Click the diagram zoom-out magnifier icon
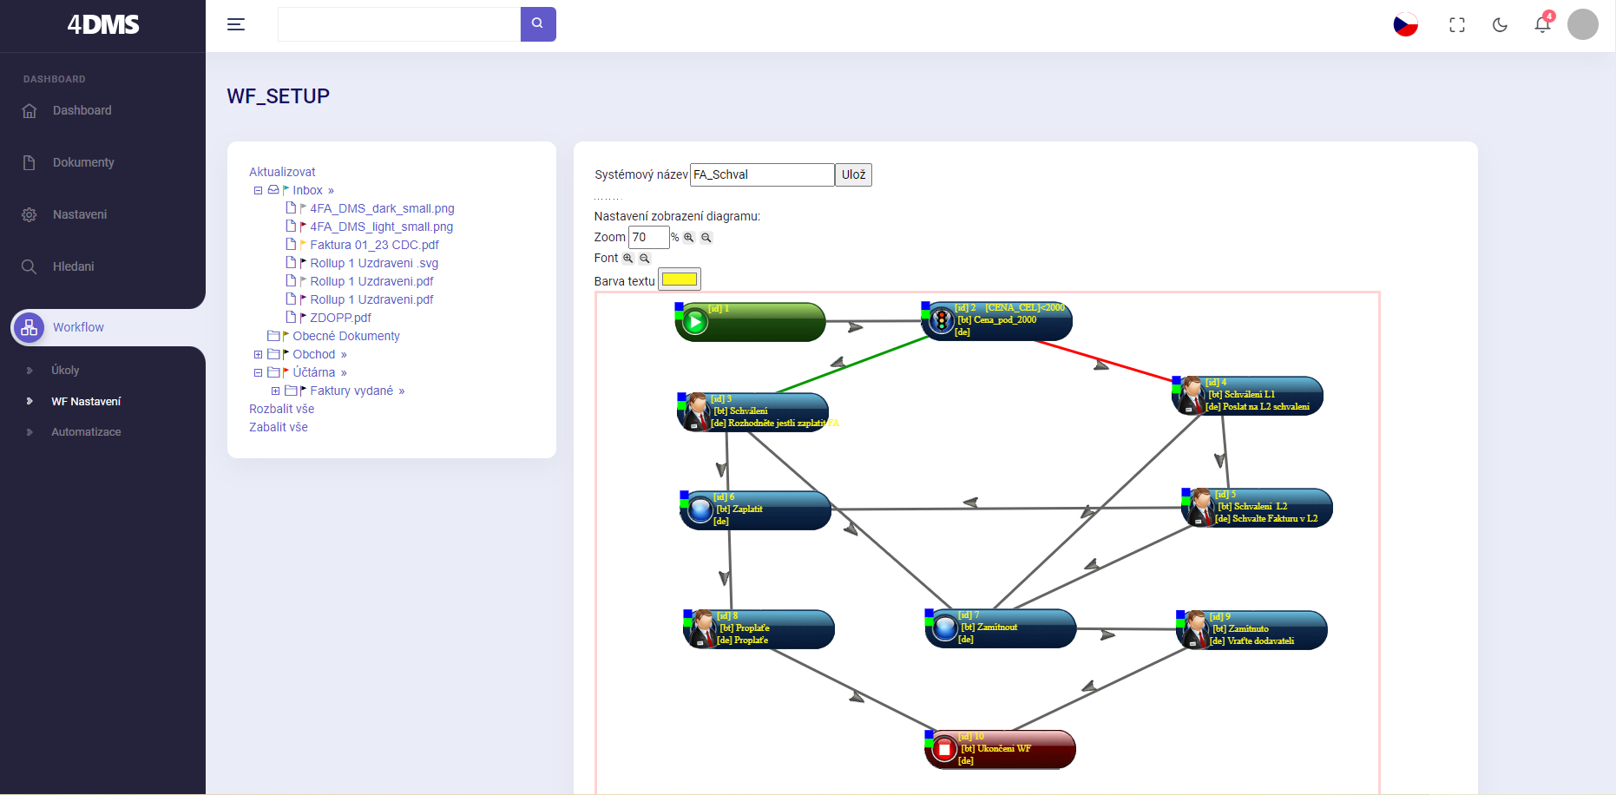 pyautogui.click(x=706, y=238)
